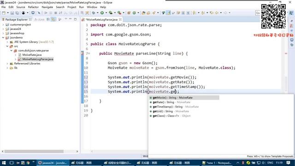Image resolution: width=295 pixels, height=166 pixels.
Task: Toggle Mark Occurrences highlighter icon
Action: click(x=169, y=13)
